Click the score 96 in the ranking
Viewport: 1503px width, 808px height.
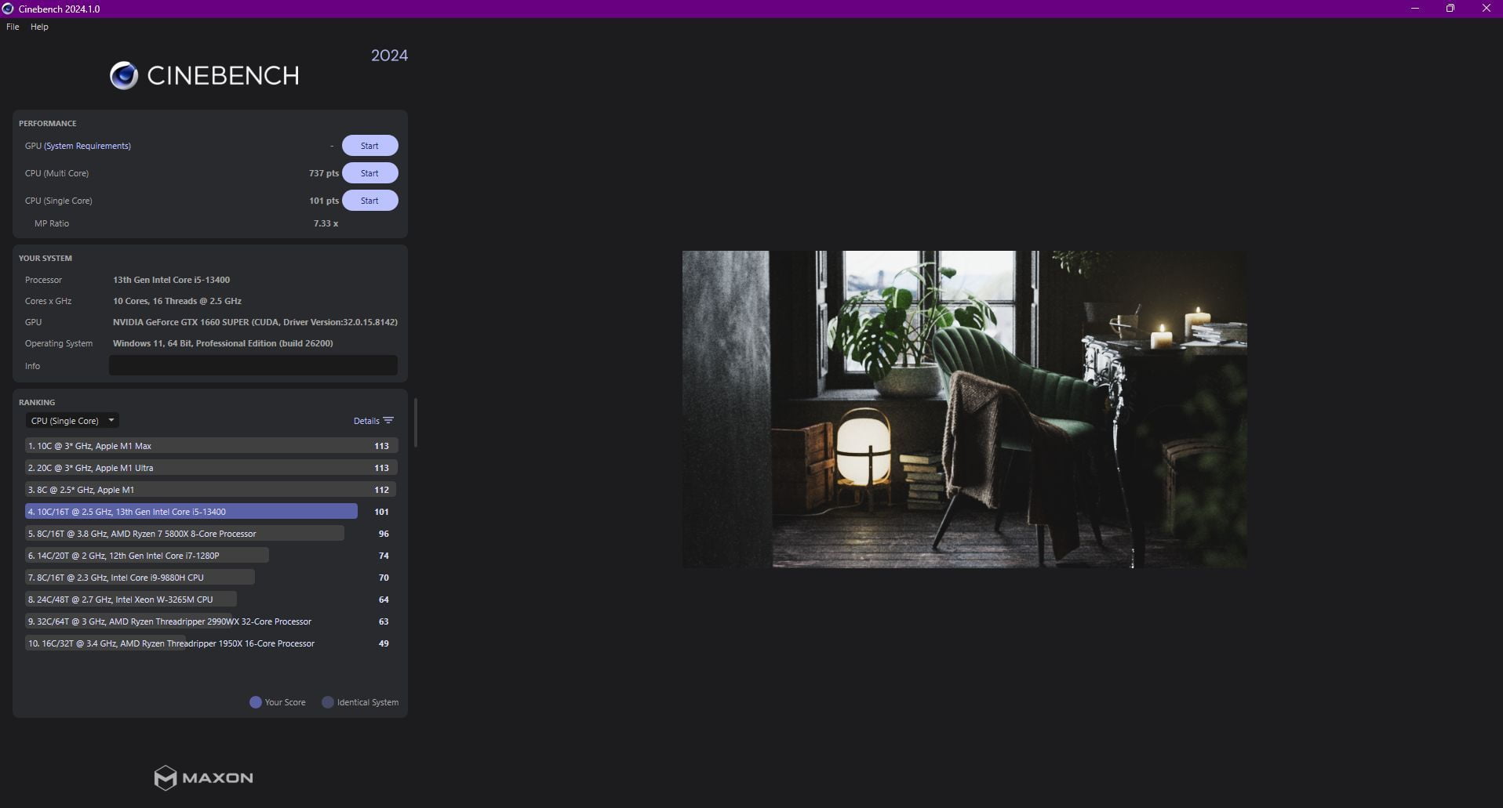(384, 534)
